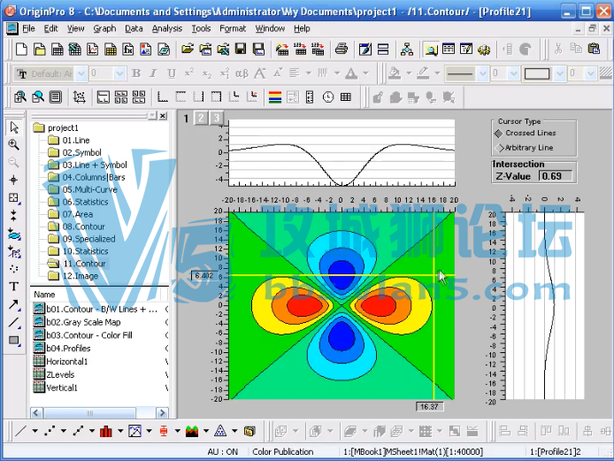The width and height of the screenshot is (614, 461).
Task: Open the Format menu
Action: pyautogui.click(x=233, y=28)
